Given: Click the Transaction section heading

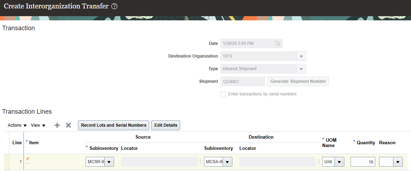Looking at the screenshot, I should coord(19,28).
